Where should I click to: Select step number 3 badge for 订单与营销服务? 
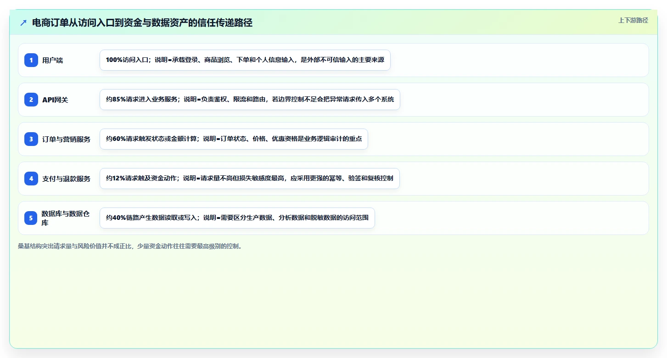click(31, 139)
